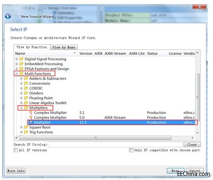
Task: Click the Trig Functions folder icon
Action: point(26,132)
